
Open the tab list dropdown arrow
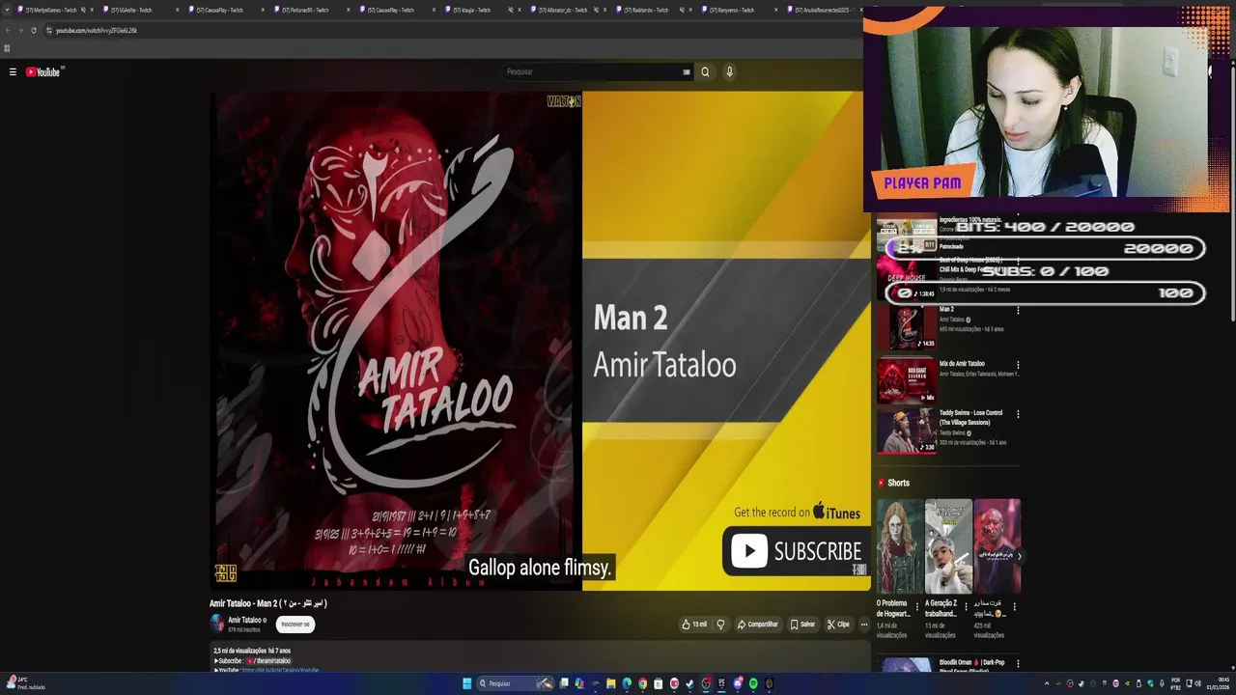tap(6, 10)
